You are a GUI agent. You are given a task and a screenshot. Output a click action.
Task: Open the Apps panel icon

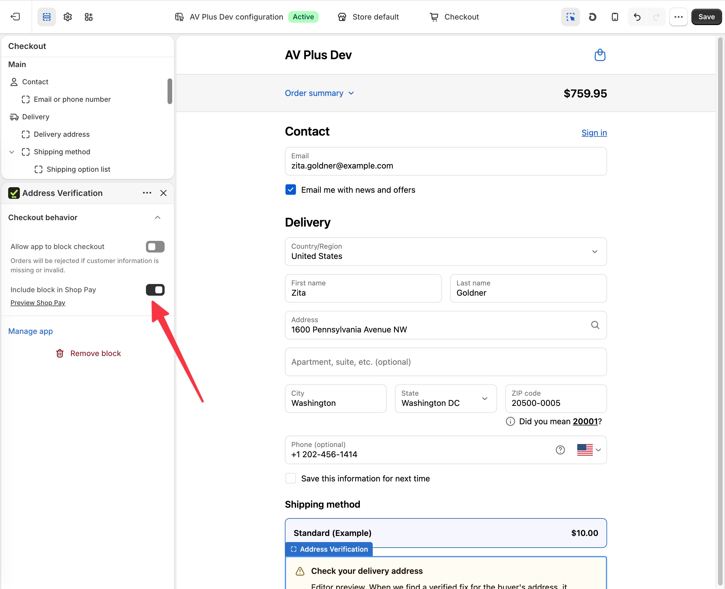(89, 17)
